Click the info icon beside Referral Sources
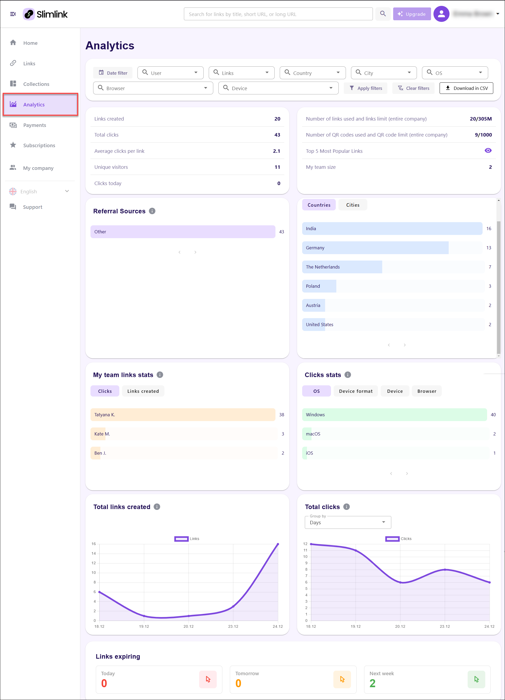 pos(152,211)
